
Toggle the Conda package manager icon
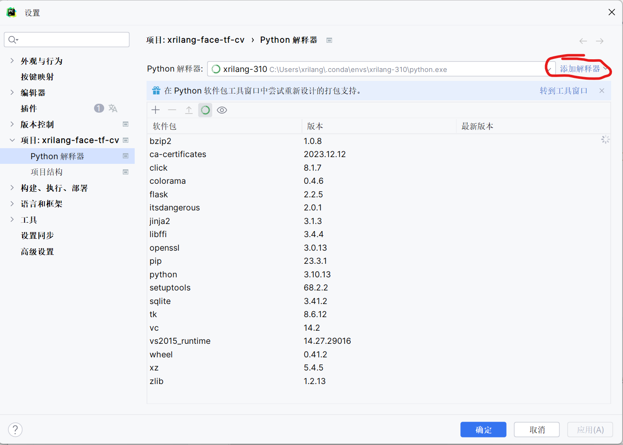pyautogui.click(x=205, y=110)
